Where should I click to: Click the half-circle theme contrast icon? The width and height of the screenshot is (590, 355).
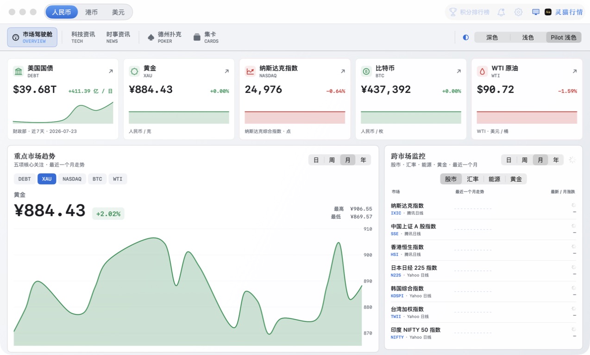click(466, 37)
